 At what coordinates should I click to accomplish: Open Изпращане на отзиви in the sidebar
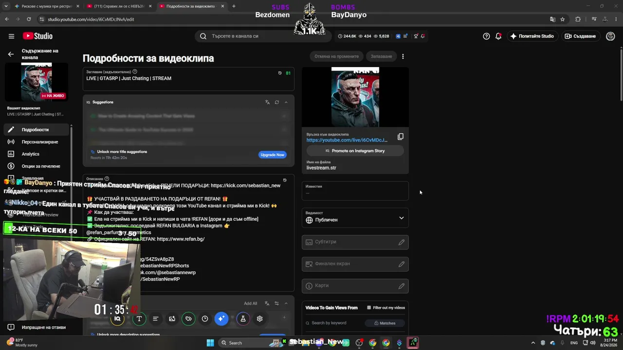[37, 327]
